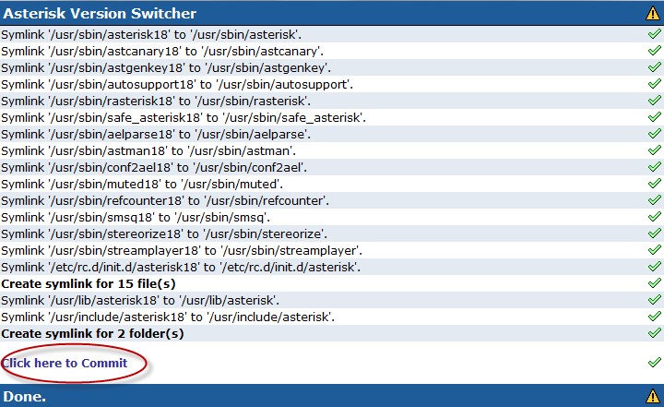Click green checkmark on the muted18 row
Viewport: 664px width, 407px height.
coord(655,183)
